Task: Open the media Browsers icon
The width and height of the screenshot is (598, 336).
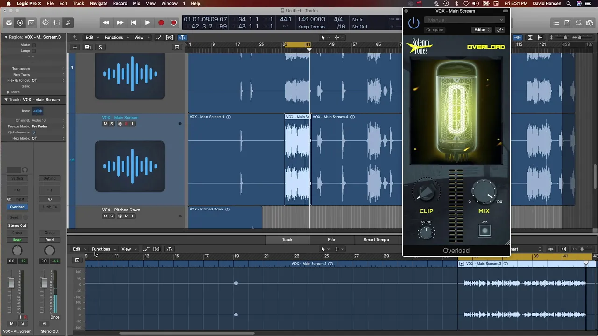Action: tap(590, 22)
